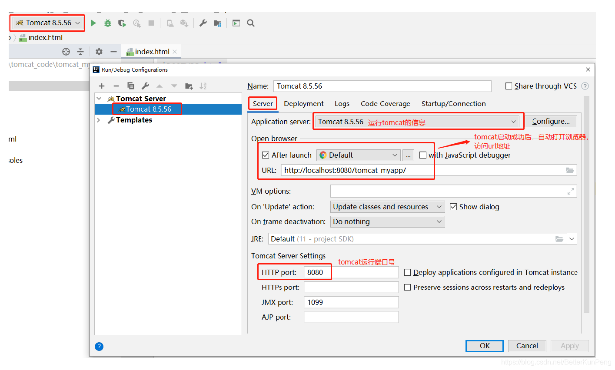
Task: Close index.html editor tab
Action: 175,52
